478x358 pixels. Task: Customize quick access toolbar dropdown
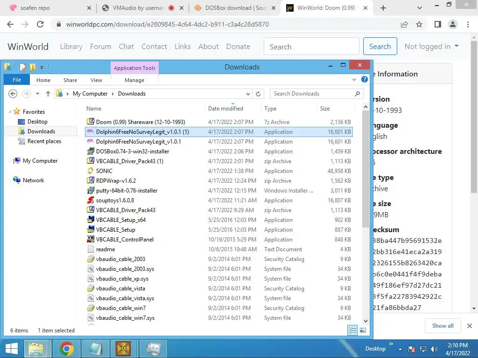click(x=42, y=67)
